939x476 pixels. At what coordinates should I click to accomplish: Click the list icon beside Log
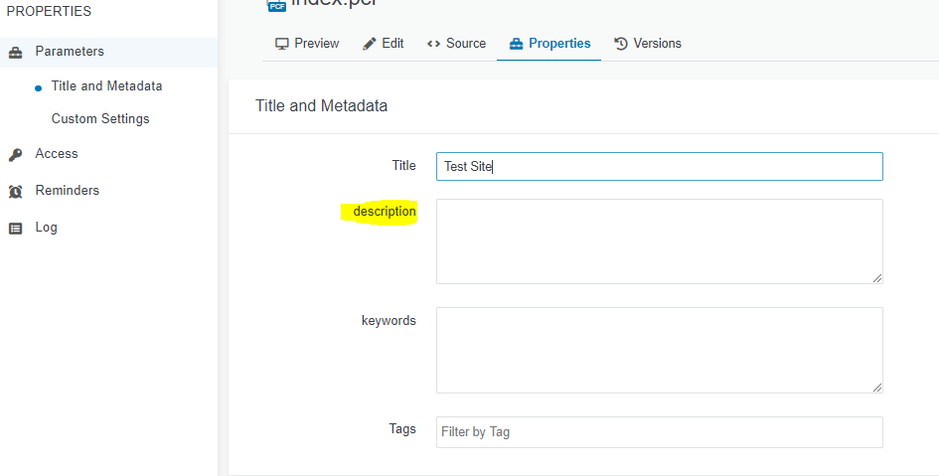click(16, 228)
